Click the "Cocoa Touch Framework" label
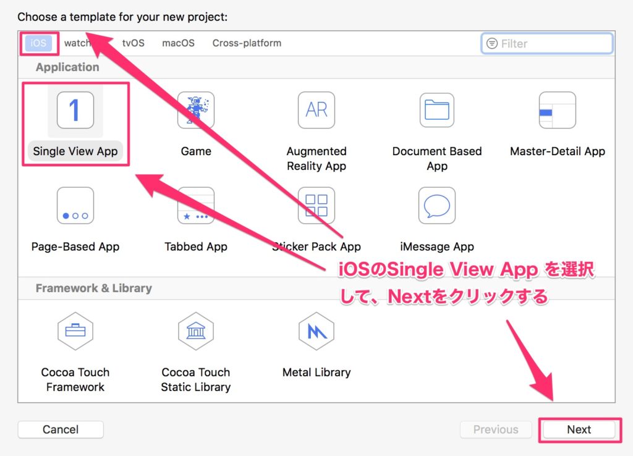633x456 pixels. click(x=75, y=379)
